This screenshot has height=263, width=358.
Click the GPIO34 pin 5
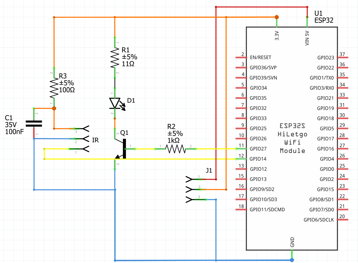click(x=241, y=88)
